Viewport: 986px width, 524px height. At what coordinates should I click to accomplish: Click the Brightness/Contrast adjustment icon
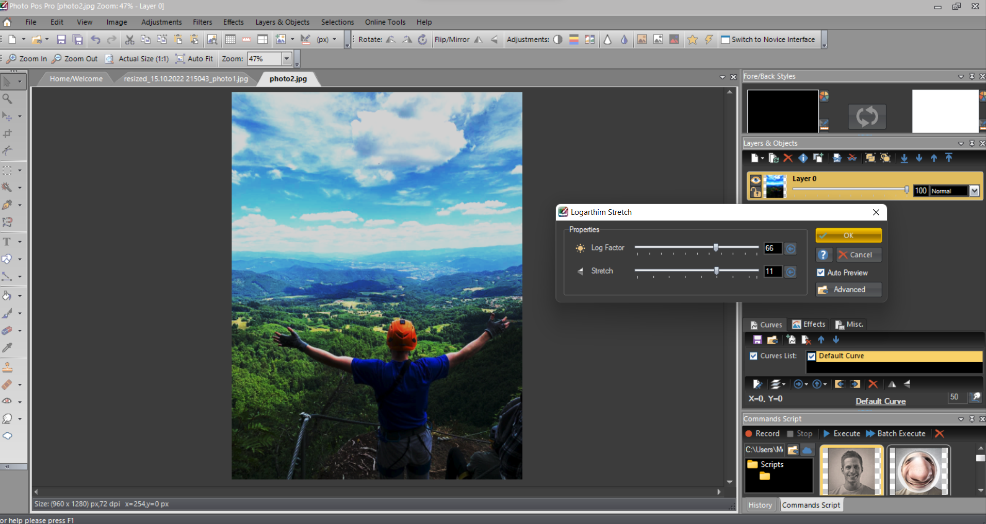(x=558, y=40)
